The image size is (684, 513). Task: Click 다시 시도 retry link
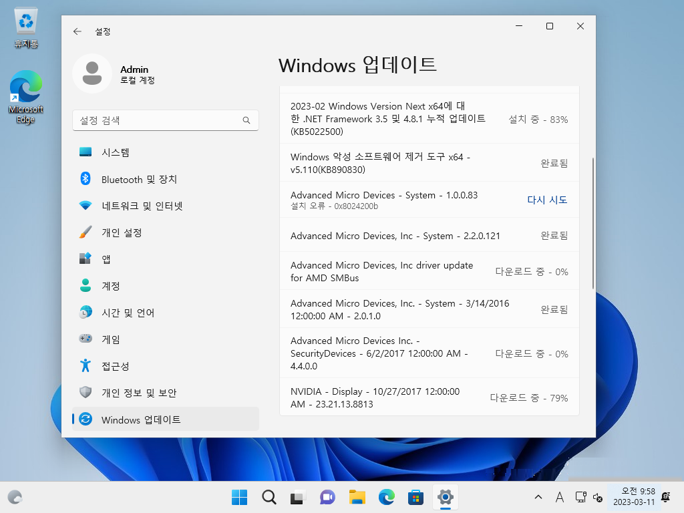(x=547, y=200)
